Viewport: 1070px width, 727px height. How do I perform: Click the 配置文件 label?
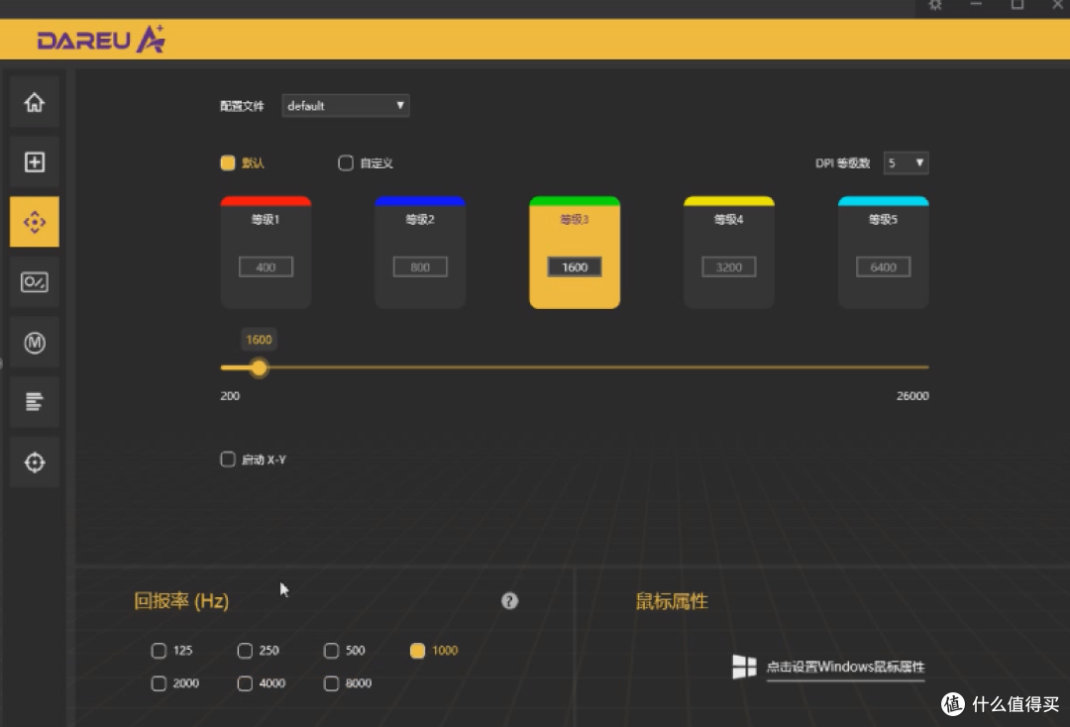pos(243,106)
